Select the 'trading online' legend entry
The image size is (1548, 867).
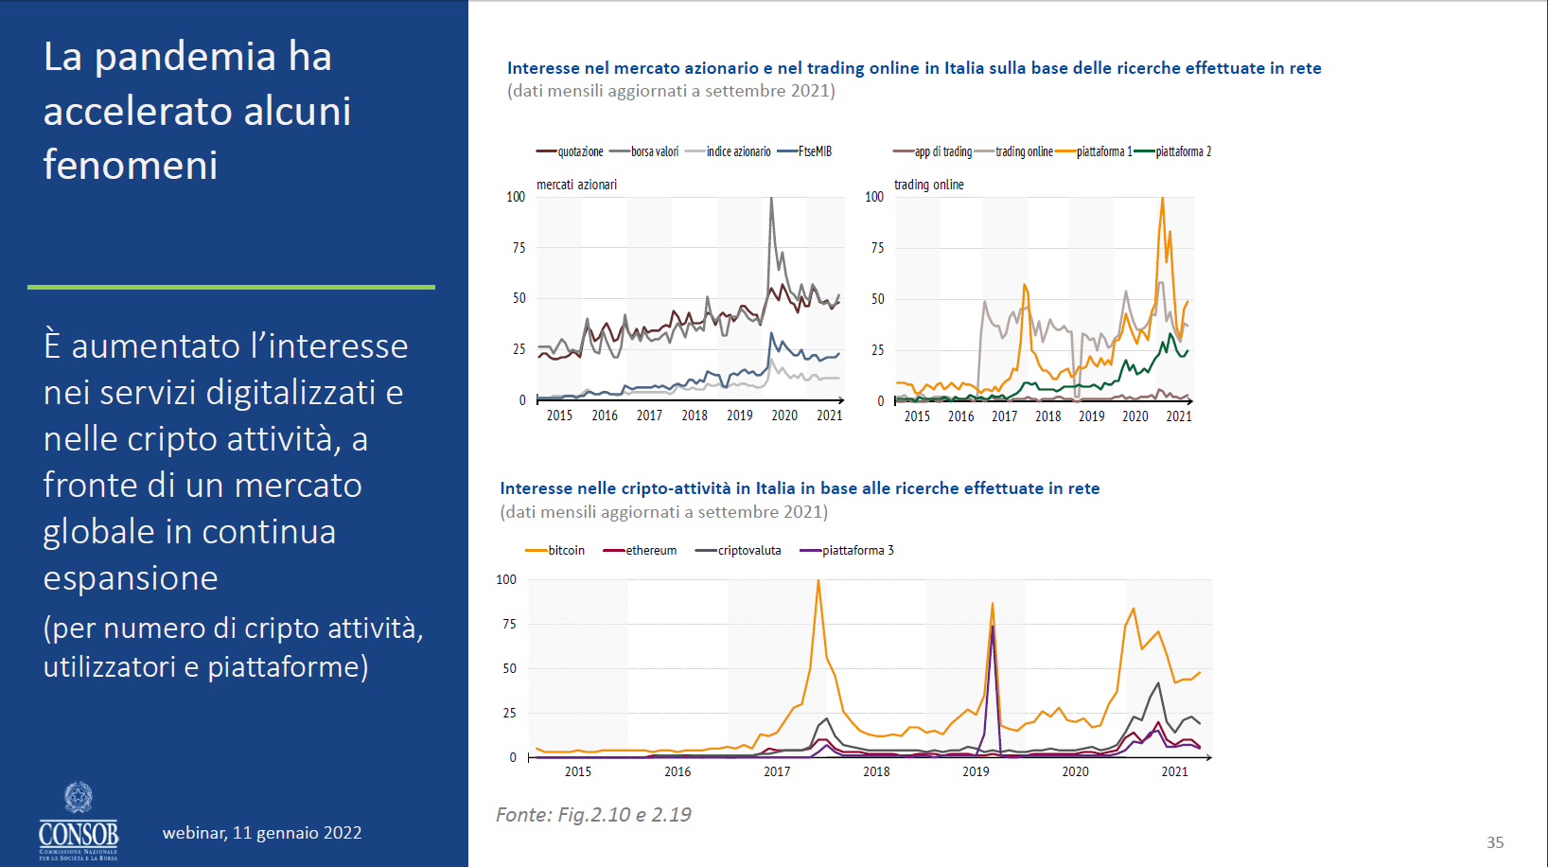pos(1013,151)
